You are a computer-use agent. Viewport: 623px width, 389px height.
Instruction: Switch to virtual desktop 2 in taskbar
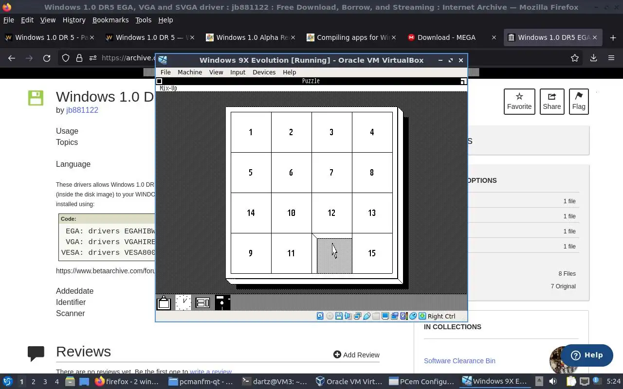tap(33, 382)
